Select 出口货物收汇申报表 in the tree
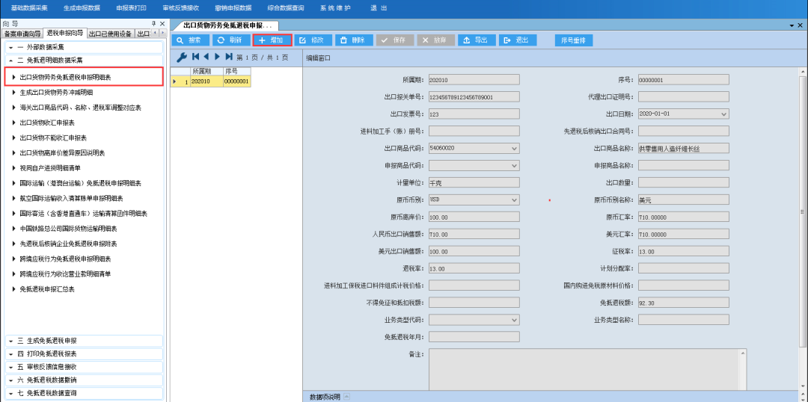808x402 pixels. [47, 123]
